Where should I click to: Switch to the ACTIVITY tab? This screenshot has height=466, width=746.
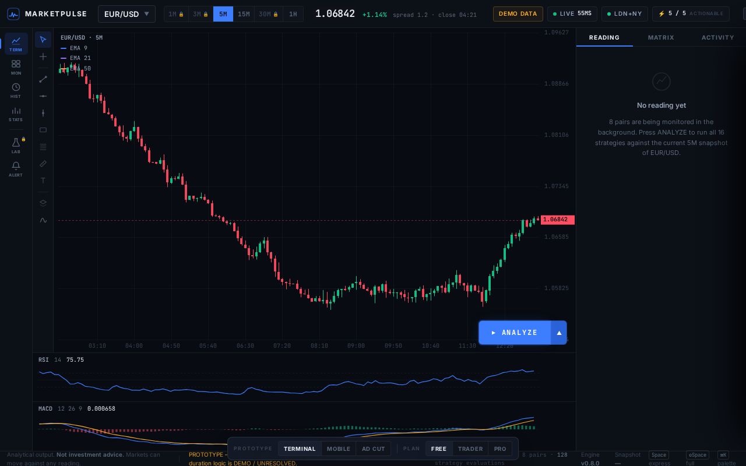(718, 37)
